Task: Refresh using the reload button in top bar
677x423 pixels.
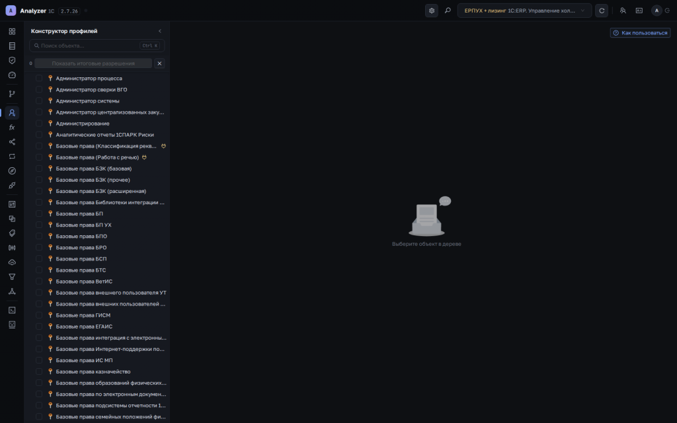Action: pos(602,11)
